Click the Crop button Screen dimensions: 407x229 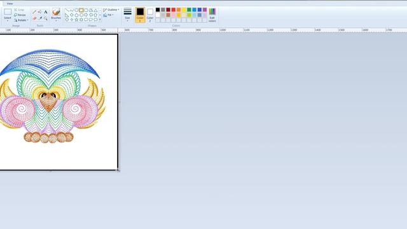click(x=19, y=10)
